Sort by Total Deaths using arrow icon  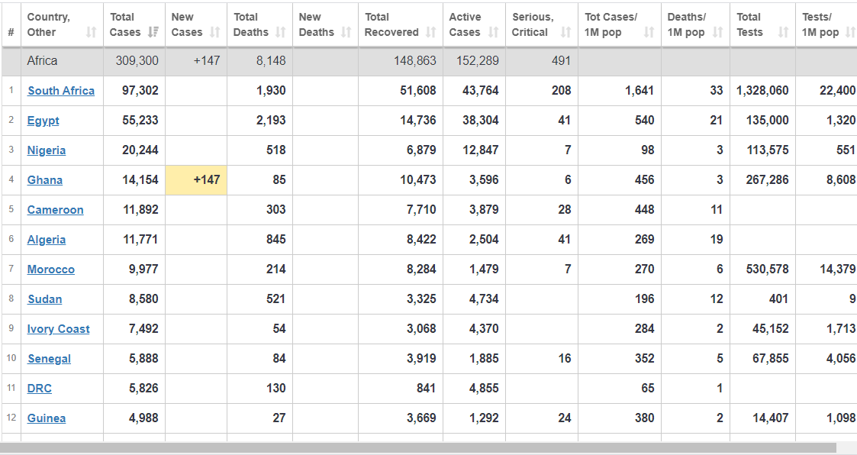tap(280, 32)
